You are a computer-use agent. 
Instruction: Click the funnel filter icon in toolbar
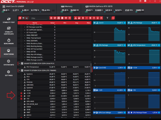(x=107, y=18)
